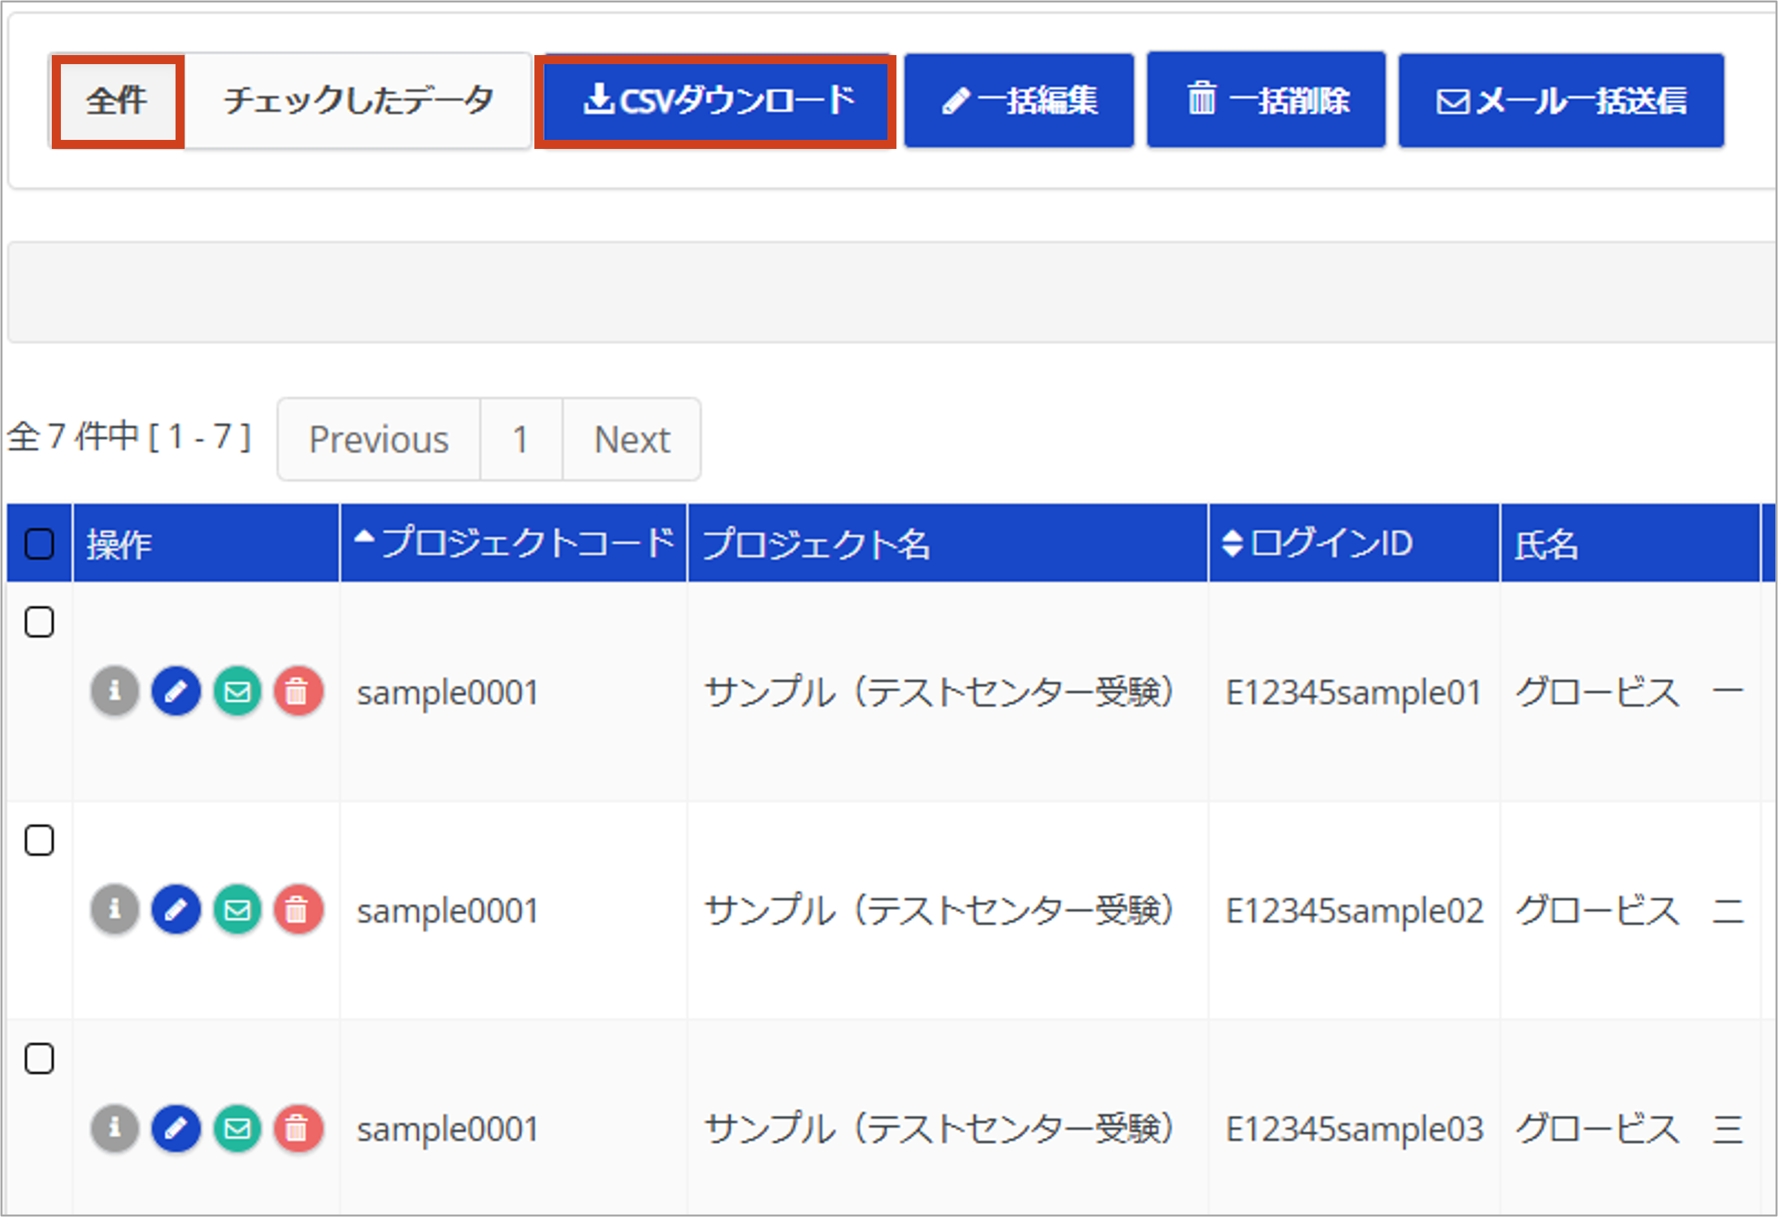The image size is (1778, 1217).
Task: Click mail icon for E12345sample02 row
Action: (238, 909)
